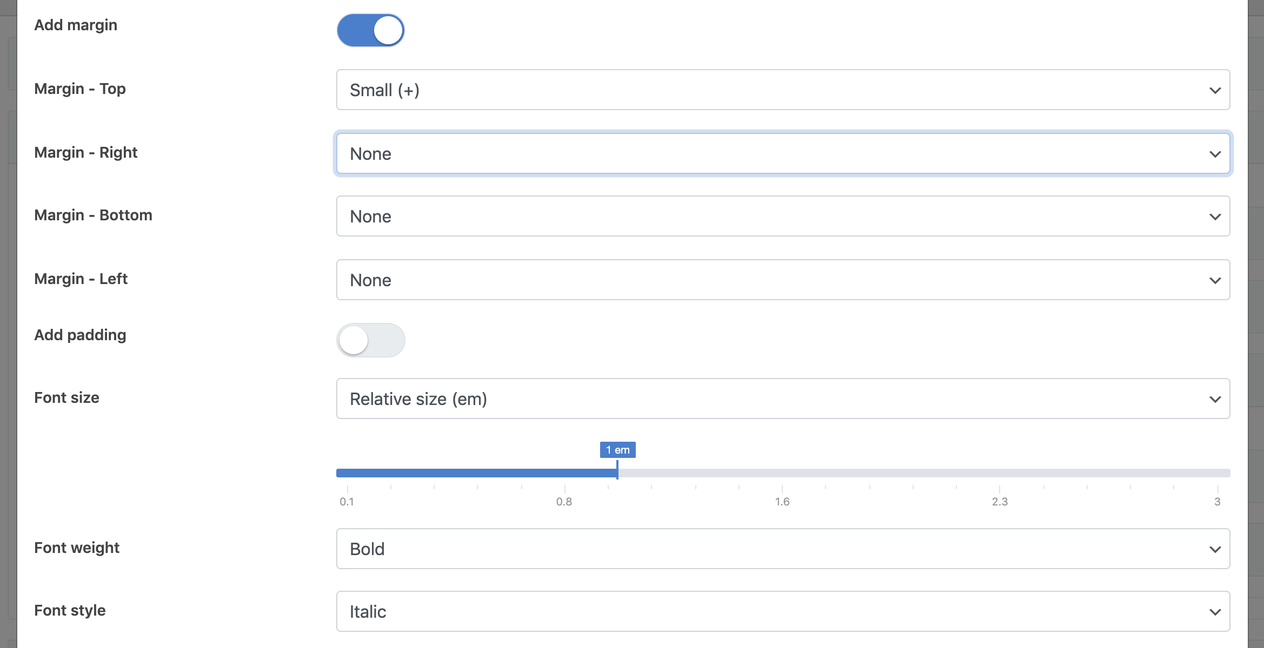This screenshot has height=648, width=1264.
Task: Click the 1 em slider tooltip label
Action: click(617, 450)
